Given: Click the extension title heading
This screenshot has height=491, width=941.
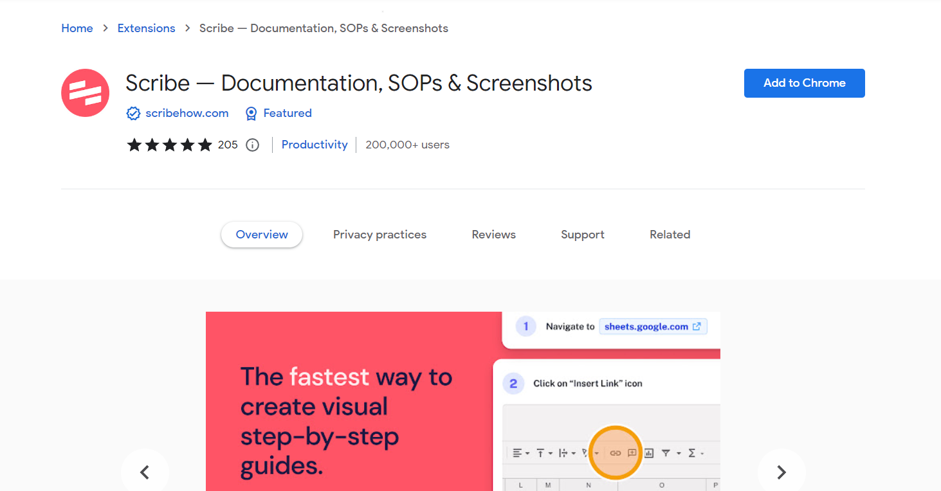Looking at the screenshot, I should (x=359, y=83).
